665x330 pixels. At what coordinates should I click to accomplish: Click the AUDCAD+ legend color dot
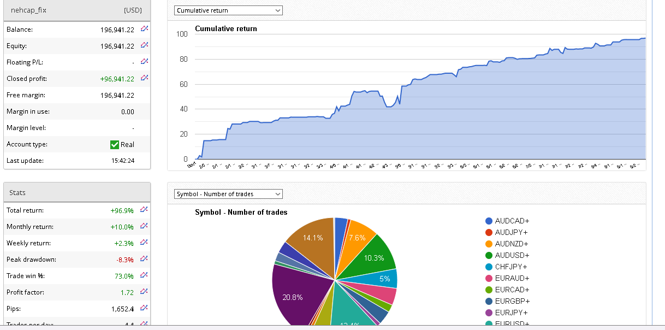[x=489, y=221]
